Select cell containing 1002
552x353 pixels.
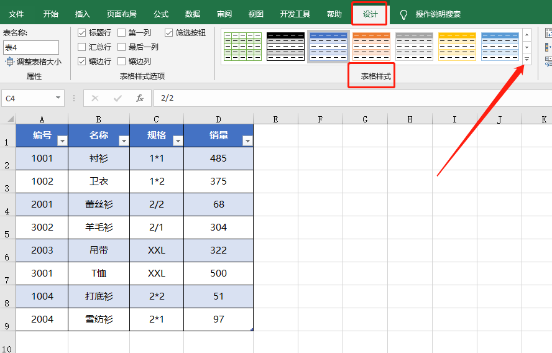[x=42, y=181]
